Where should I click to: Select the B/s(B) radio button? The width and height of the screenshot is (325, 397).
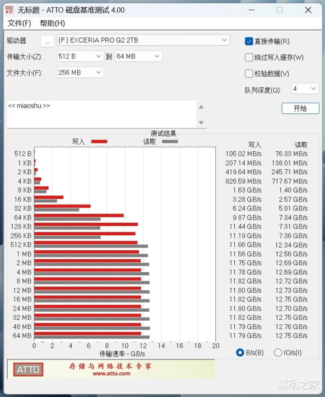pyautogui.click(x=240, y=353)
